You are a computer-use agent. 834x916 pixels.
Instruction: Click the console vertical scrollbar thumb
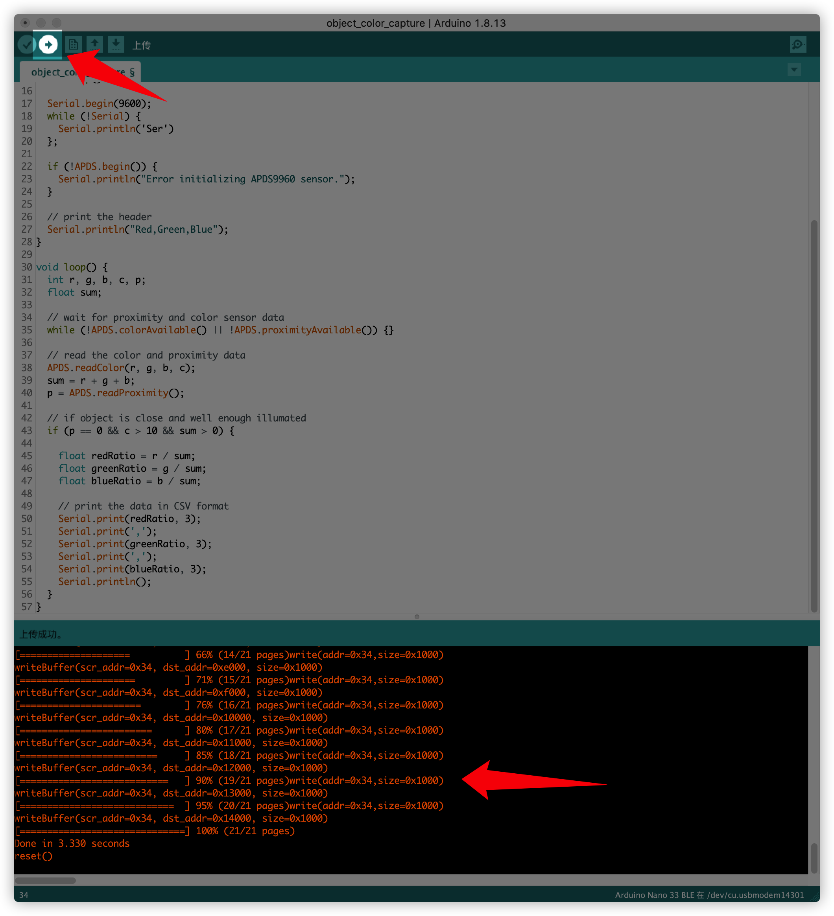(814, 857)
